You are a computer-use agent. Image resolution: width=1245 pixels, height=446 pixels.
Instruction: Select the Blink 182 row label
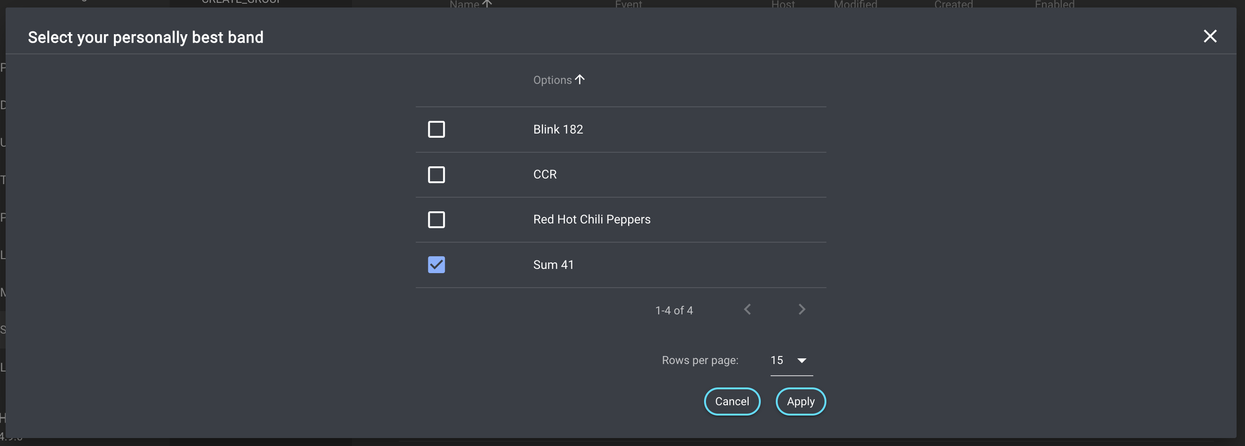pyautogui.click(x=558, y=129)
